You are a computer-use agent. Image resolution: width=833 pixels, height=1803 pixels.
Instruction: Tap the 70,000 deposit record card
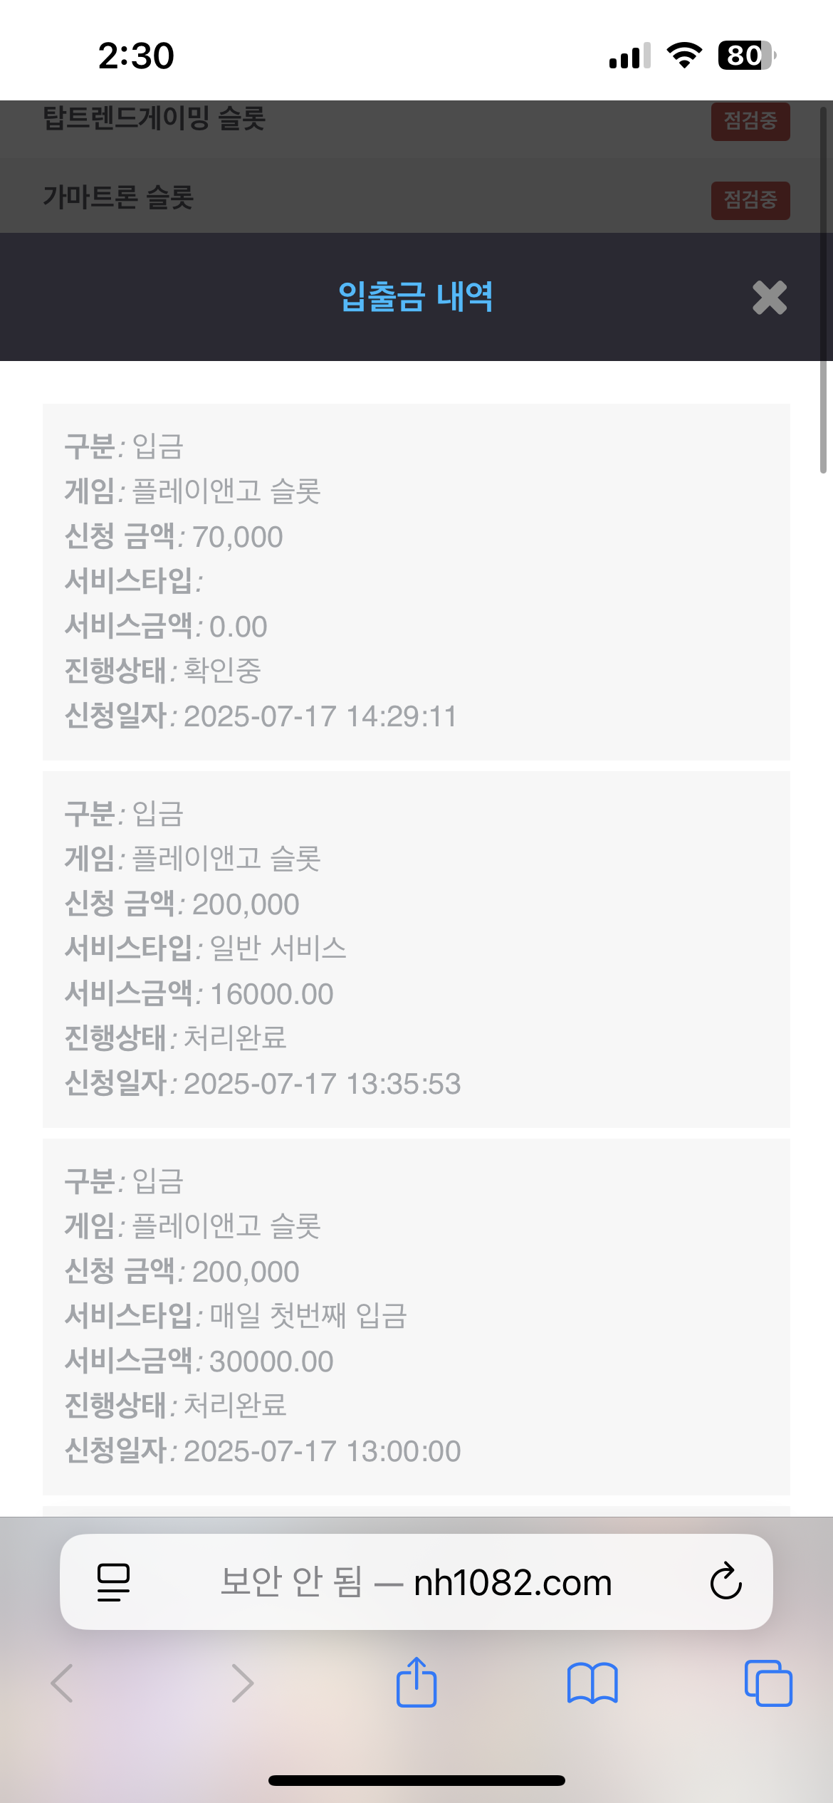pos(416,581)
